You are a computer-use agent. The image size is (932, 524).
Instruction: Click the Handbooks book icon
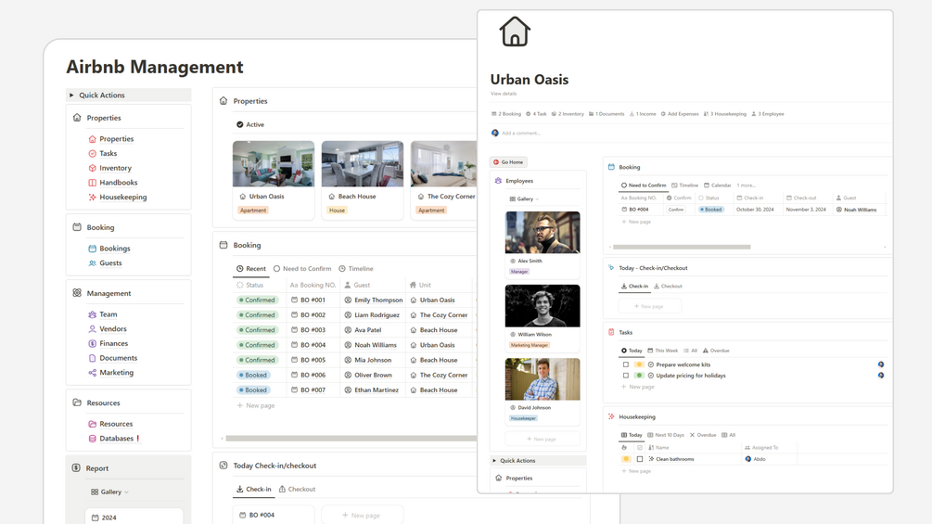tap(92, 183)
